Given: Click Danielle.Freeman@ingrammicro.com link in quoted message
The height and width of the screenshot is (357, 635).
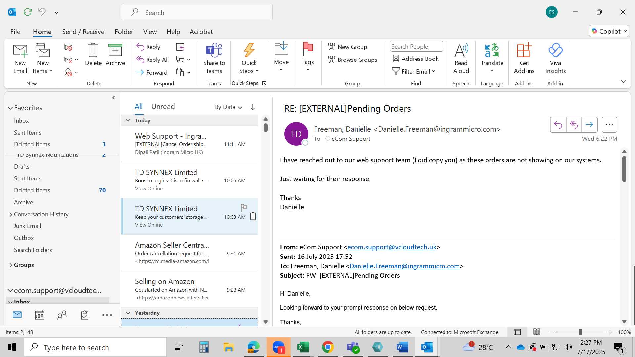Looking at the screenshot, I should click(404, 266).
